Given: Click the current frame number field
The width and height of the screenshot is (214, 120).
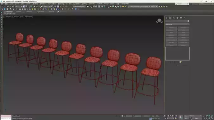Looking at the screenshot, I should tap(171, 118).
